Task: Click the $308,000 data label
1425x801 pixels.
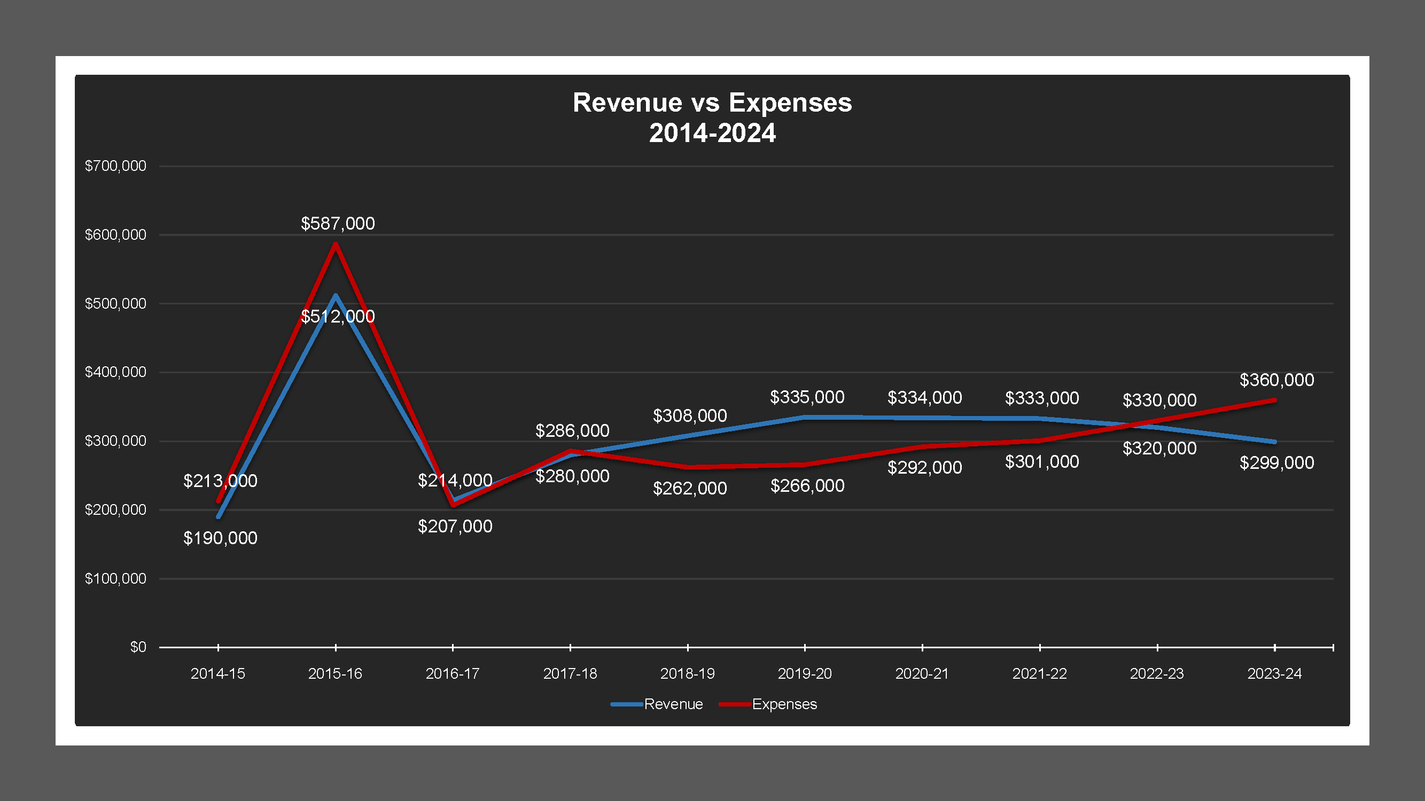Action: [690, 415]
